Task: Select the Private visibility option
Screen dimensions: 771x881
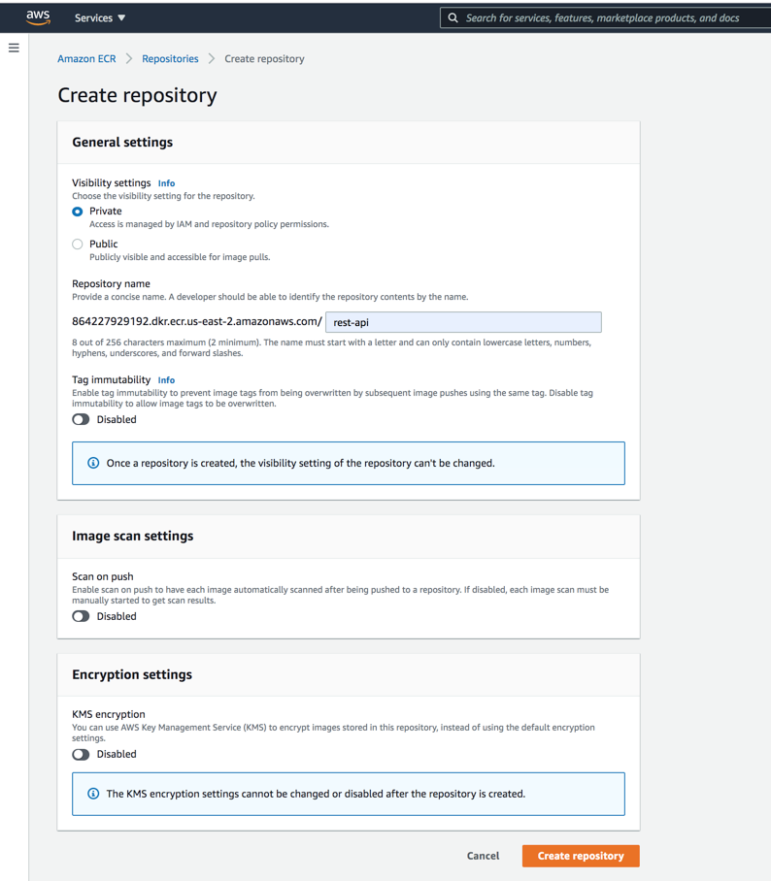Action: [78, 212]
